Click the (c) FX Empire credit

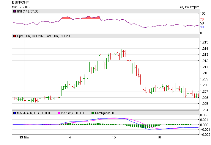tap(190, 7)
